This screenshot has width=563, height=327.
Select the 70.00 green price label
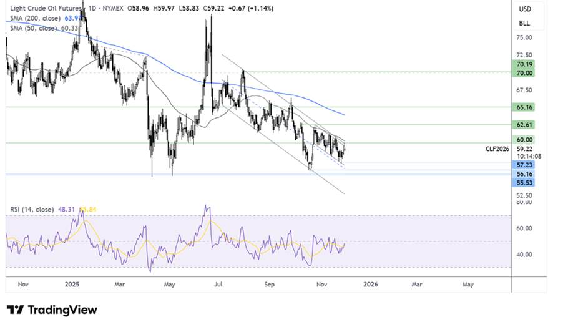(524, 73)
